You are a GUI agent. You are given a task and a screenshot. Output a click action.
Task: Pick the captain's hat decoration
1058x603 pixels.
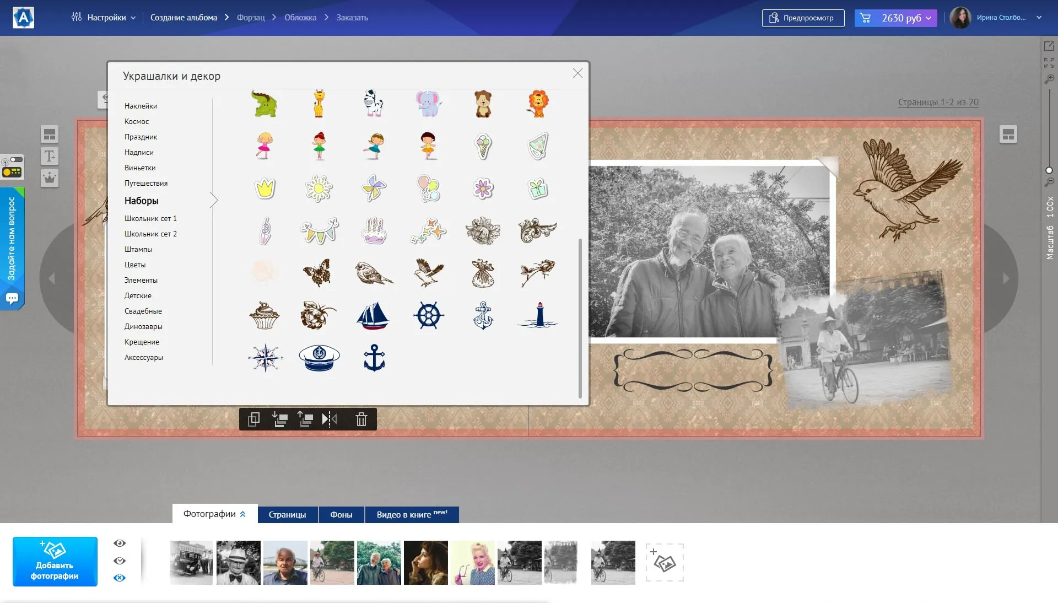coord(319,358)
